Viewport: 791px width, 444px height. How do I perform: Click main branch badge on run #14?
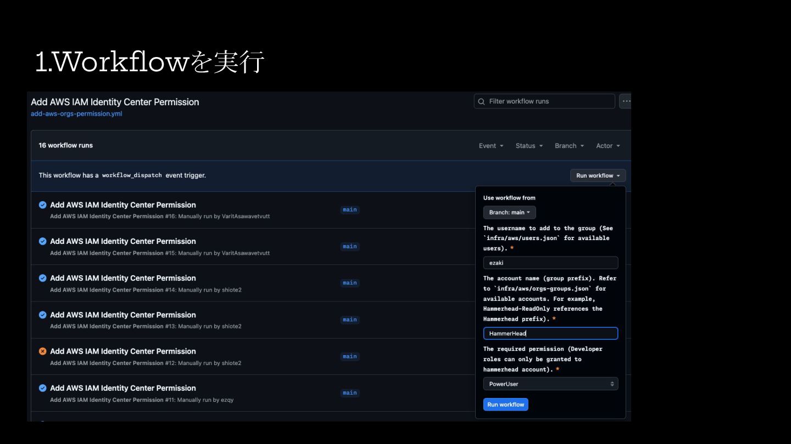pyautogui.click(x=350, y=283)
